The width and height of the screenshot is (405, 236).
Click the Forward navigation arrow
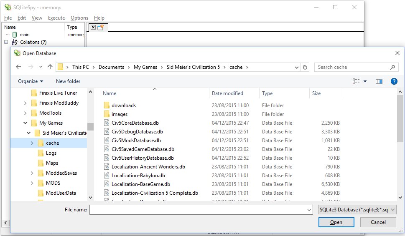pos(31,67)
